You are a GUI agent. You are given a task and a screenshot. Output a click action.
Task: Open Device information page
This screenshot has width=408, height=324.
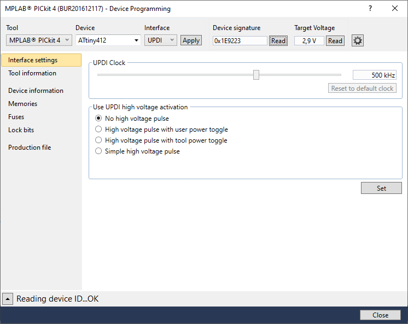click(36, 91)
